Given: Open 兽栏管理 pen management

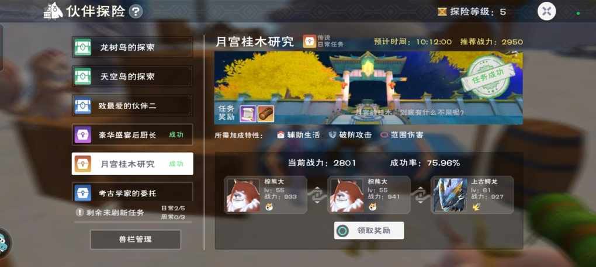Looking at the screenshot, I should pos(136,240).
